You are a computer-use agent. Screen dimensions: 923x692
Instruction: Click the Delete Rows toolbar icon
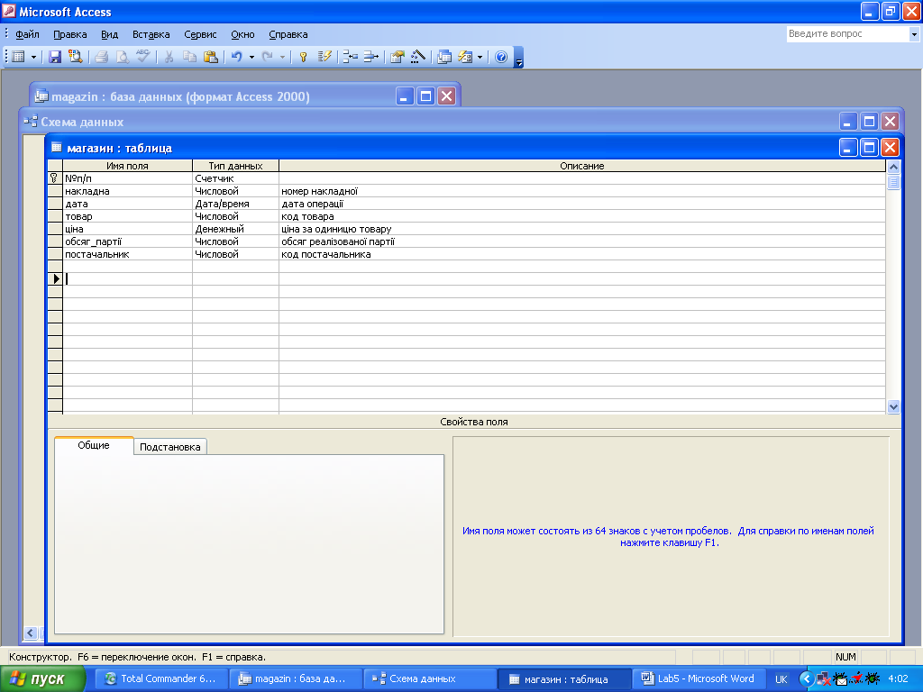(370, 57)
